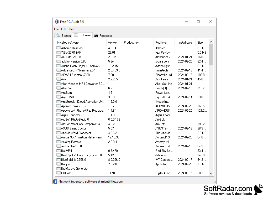Click the icon beside ASUS Smart Doctor

point(59,128)
